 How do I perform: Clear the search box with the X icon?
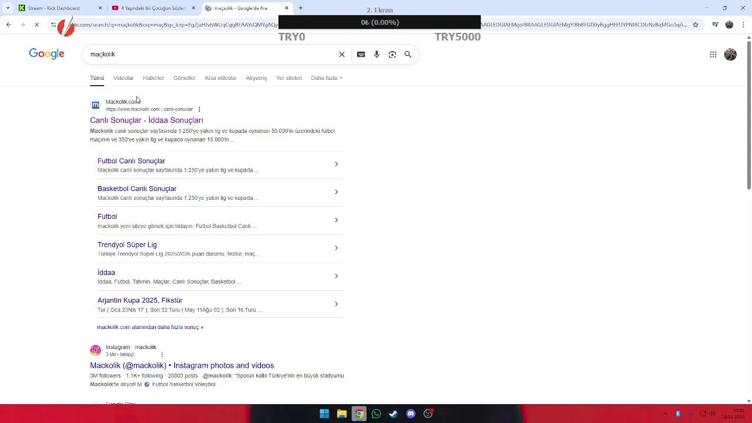click(342, 54)
